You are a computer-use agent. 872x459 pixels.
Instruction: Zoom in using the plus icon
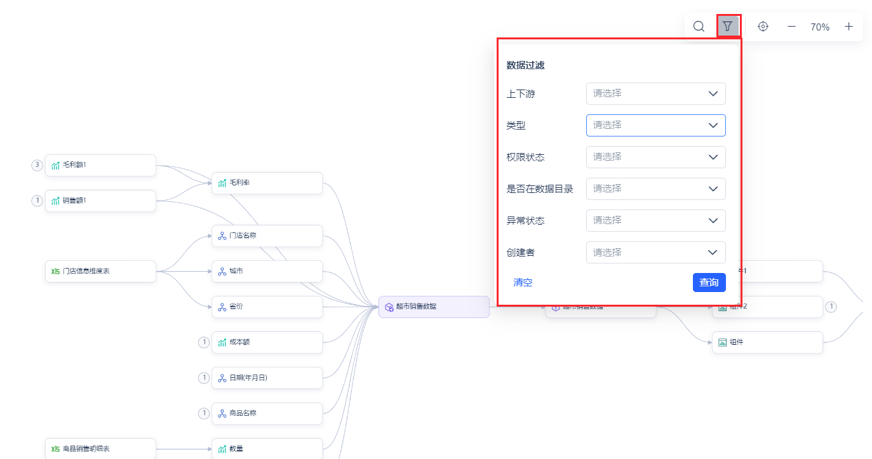click(x=849, y=27)
